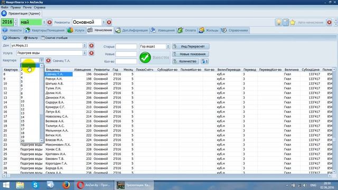Click the speaker-shaped icon on the taskbar
The width and height of the screenshot is (338, 190).
tap(51, 185)
